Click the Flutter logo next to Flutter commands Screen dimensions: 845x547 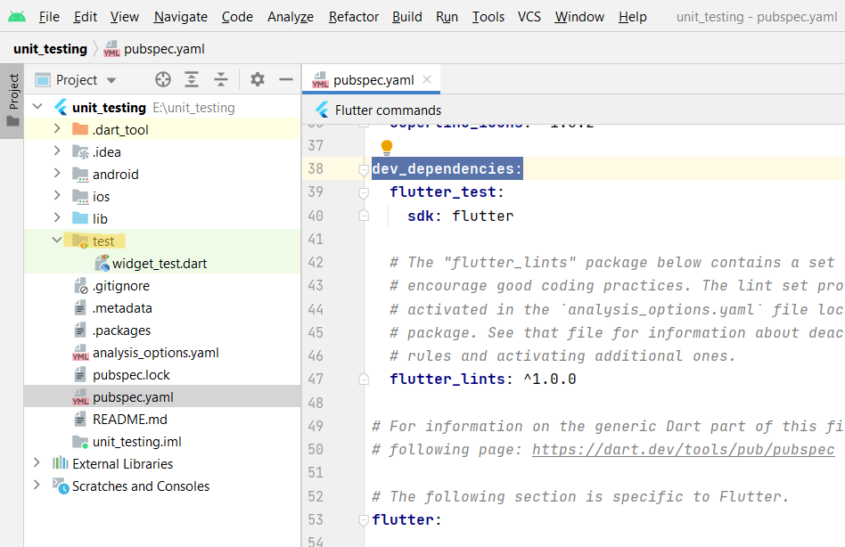[x=321, y=110]
